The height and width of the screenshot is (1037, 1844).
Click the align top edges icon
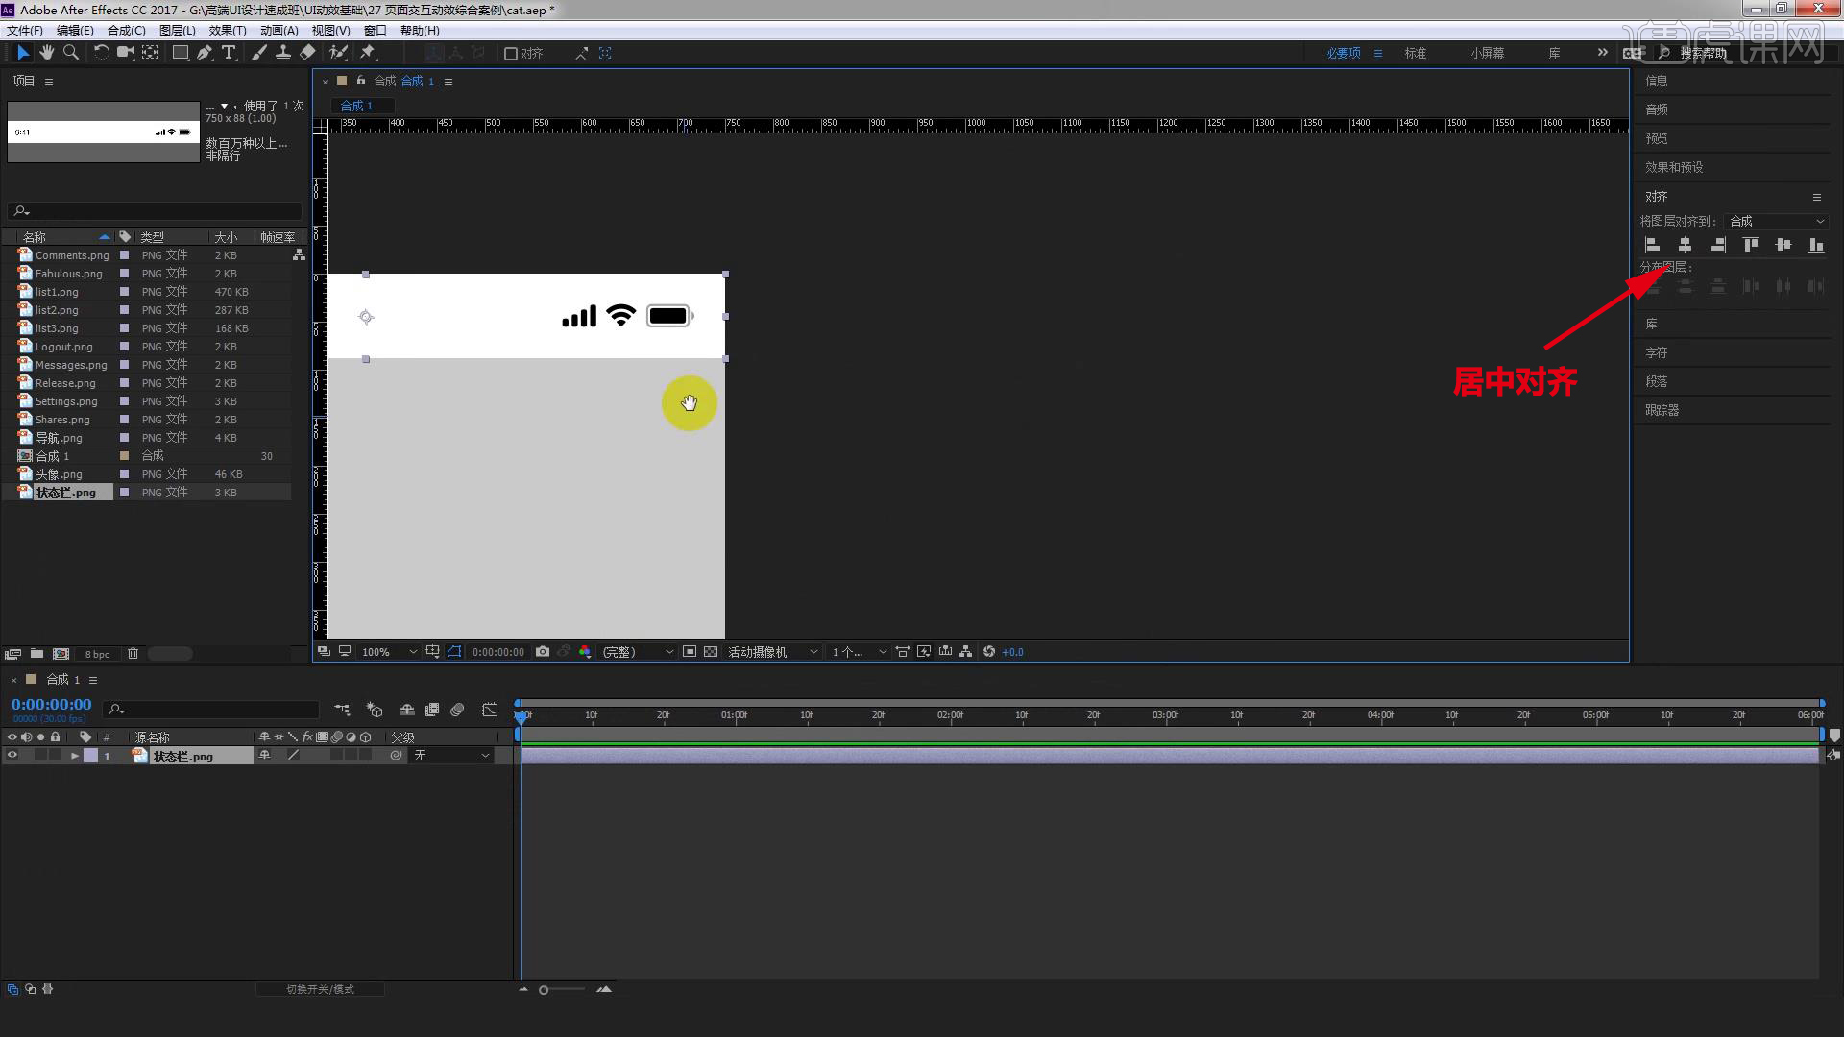1751,246
